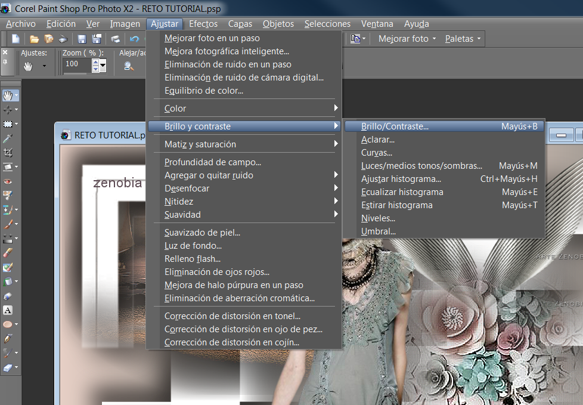Close the tool options palette

pos(5,52)
